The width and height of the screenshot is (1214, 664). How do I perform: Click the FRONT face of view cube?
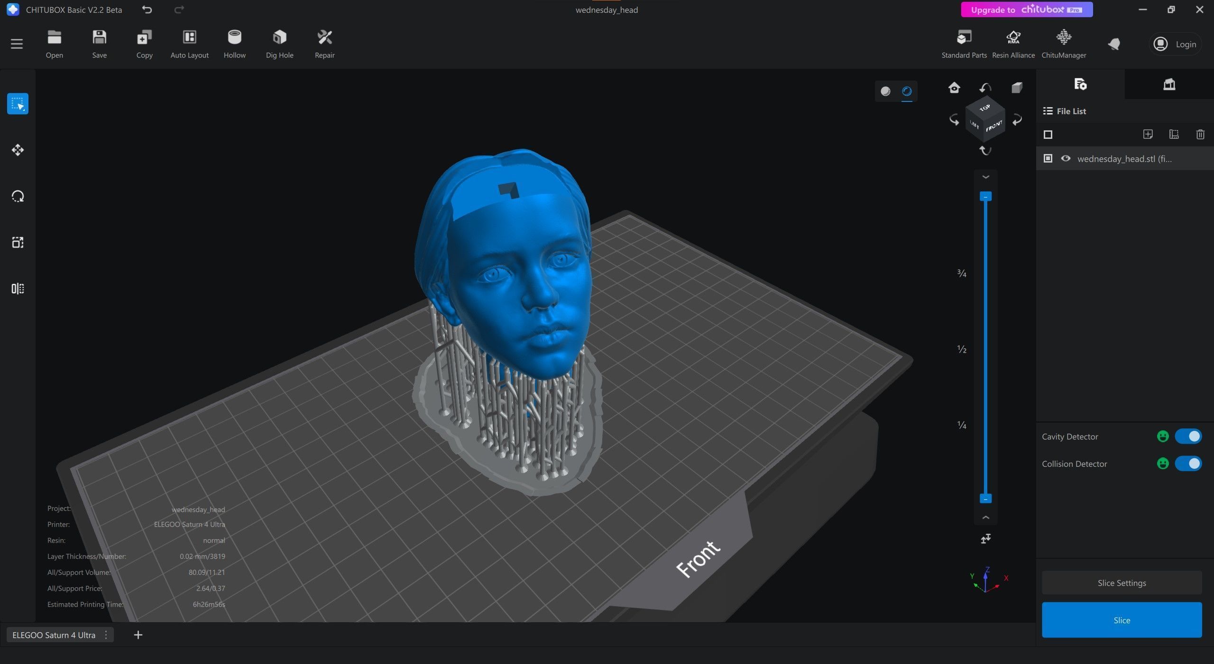click(x=994, y=126)
